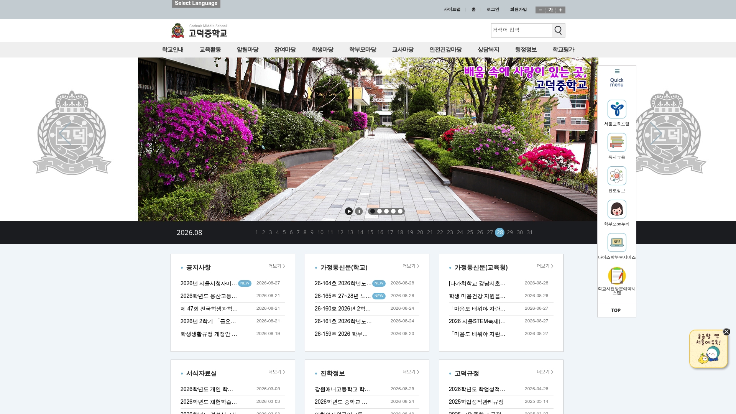Image resolution: width=736 pixels, height=414 pixels.
Task: Open 학교사전방문예약시스템 icon
Action: tap(617, 276)
